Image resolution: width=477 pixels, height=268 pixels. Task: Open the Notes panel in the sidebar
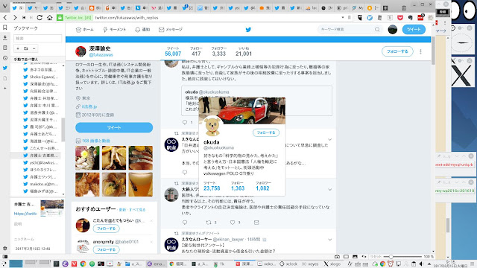(5, 48)
